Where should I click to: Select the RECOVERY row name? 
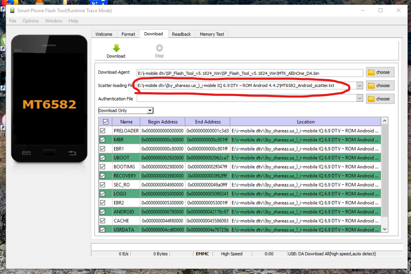pos(125,176)
